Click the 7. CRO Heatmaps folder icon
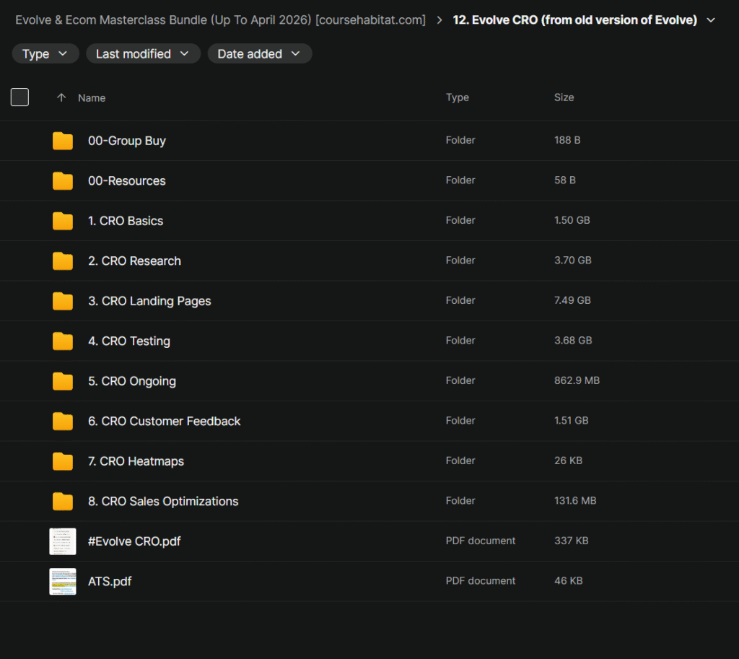 tap(63, 461)
